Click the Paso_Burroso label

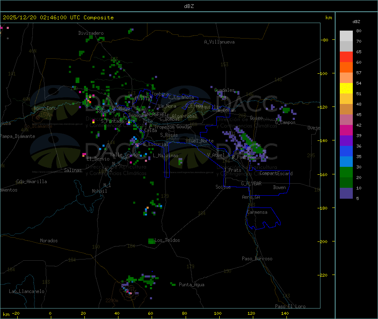[x=257, y=259]
